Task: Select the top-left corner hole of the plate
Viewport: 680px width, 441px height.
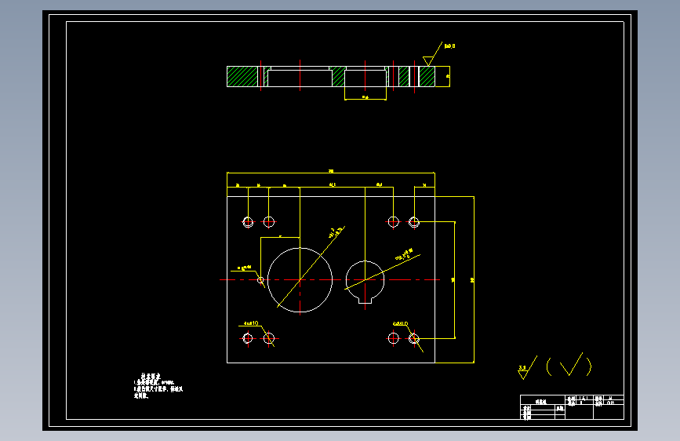Action: click(x=248, y=222)
